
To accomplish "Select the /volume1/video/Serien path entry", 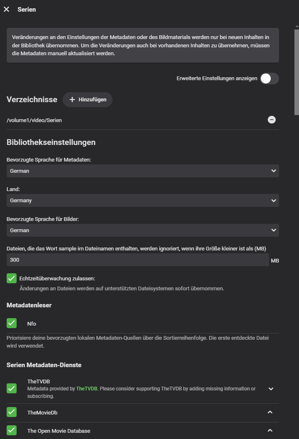I will (34, 120).
